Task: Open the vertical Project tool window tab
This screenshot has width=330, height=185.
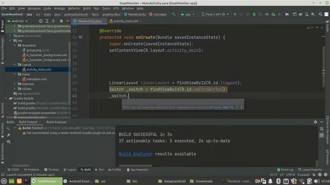Action: click(x=2, y=26)
